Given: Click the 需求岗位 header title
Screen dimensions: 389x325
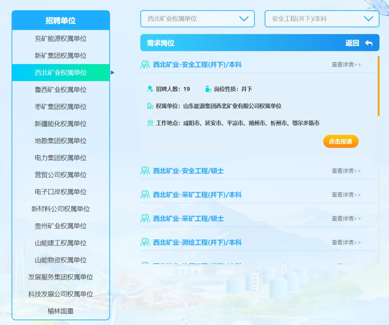Looking at the screenshot, I should pos(161,43).
